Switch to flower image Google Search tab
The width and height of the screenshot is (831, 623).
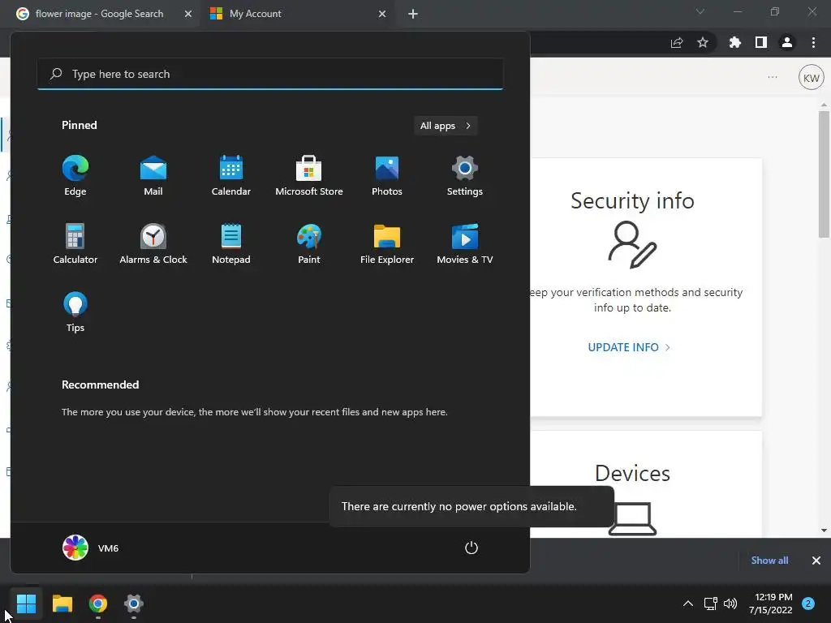click(x=99, y=14)
